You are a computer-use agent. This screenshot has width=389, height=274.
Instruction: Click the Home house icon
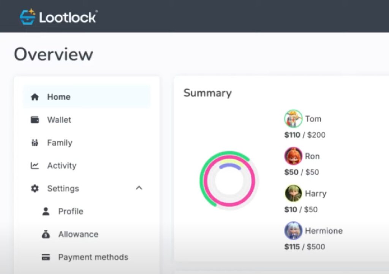[x=35, y=97]
